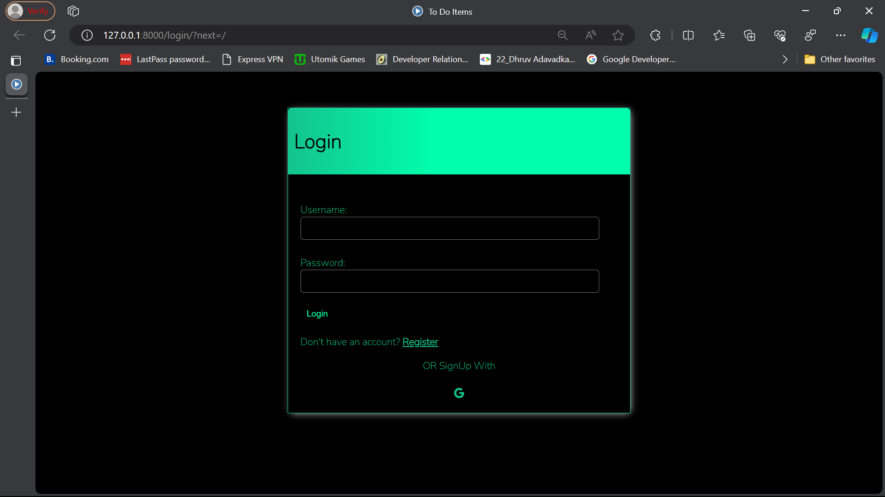Sign up with the Google icon
Viewport: 885px width, 497px height.
[459, 393]
